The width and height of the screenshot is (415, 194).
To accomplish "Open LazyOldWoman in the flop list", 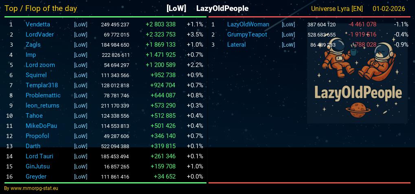I will coord(248,24).
